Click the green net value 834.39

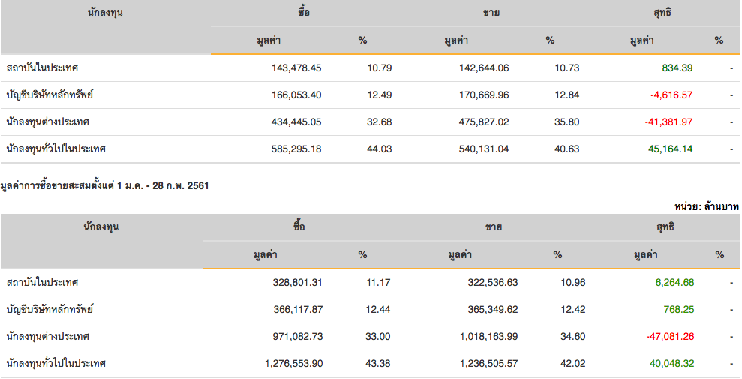[677, 68]
